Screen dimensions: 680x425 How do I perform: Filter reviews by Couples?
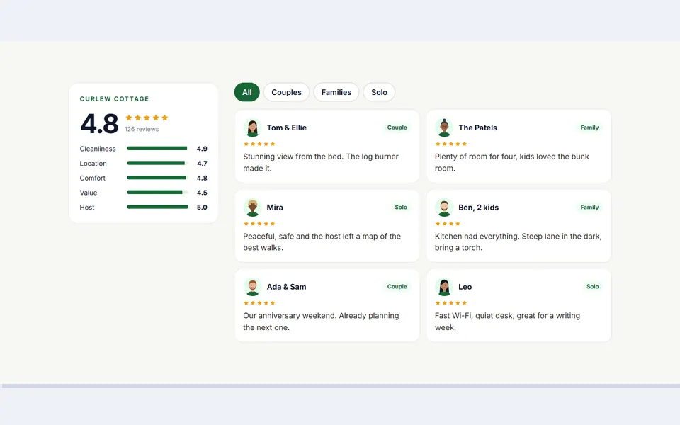coord(286,92)
